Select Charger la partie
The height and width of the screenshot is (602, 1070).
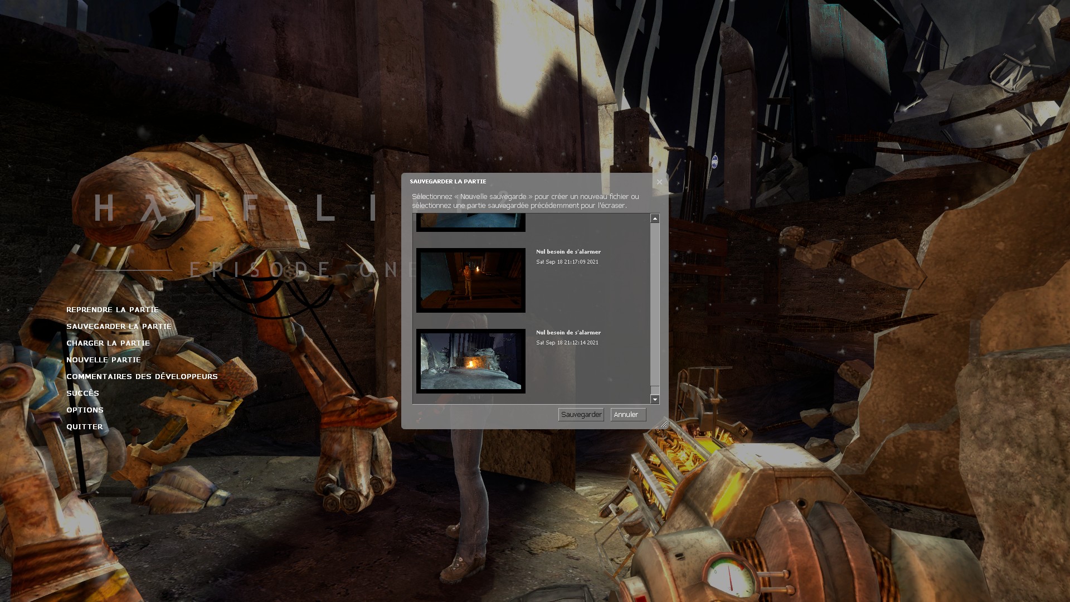(x=108, y=343)
